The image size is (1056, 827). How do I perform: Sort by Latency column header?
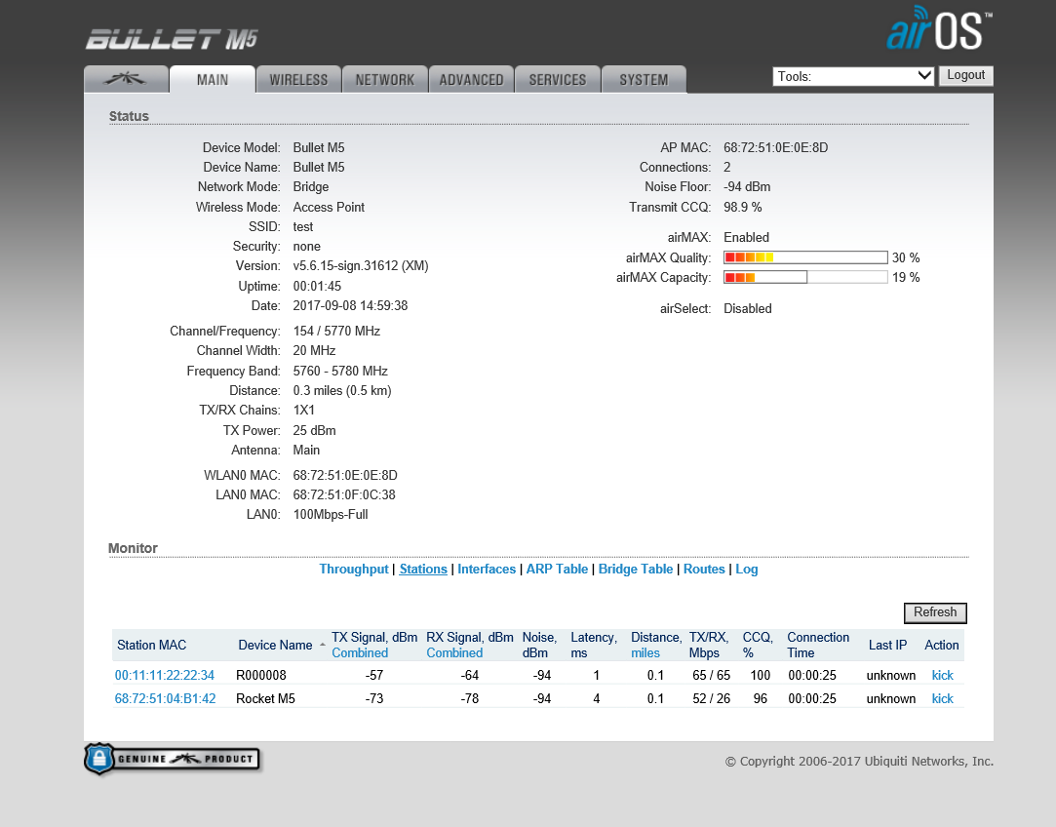coord(593,645)
